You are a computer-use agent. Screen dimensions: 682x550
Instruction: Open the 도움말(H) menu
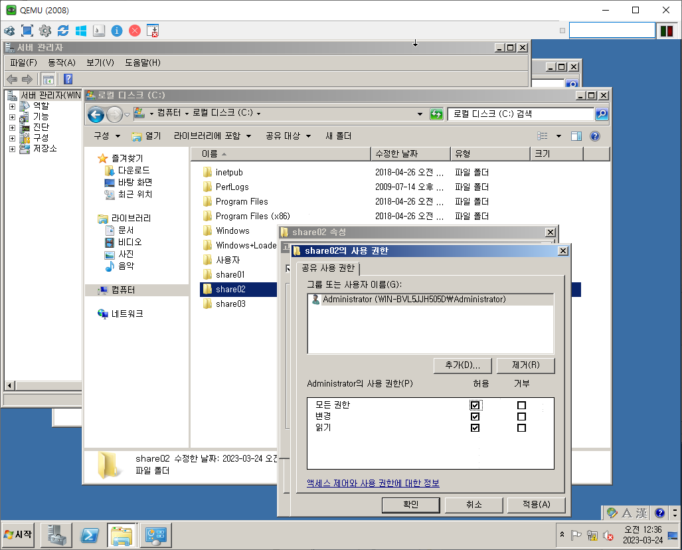(x=143, y=62)
